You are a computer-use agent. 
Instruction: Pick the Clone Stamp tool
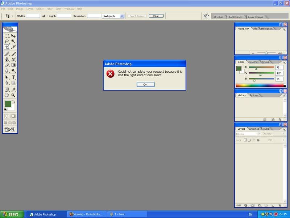[x=7, y=59]
